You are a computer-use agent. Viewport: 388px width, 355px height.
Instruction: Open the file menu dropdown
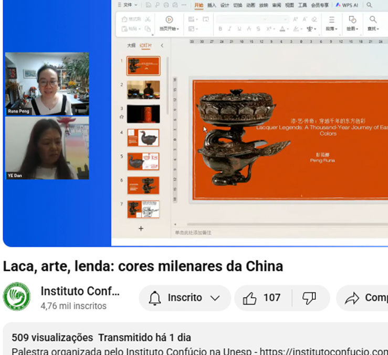tap(129, 5)
